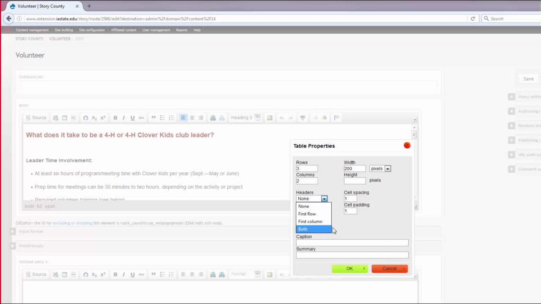The image size is (541, 304).
Task: Apply block quote in Body editor
Action: (153, 118)
